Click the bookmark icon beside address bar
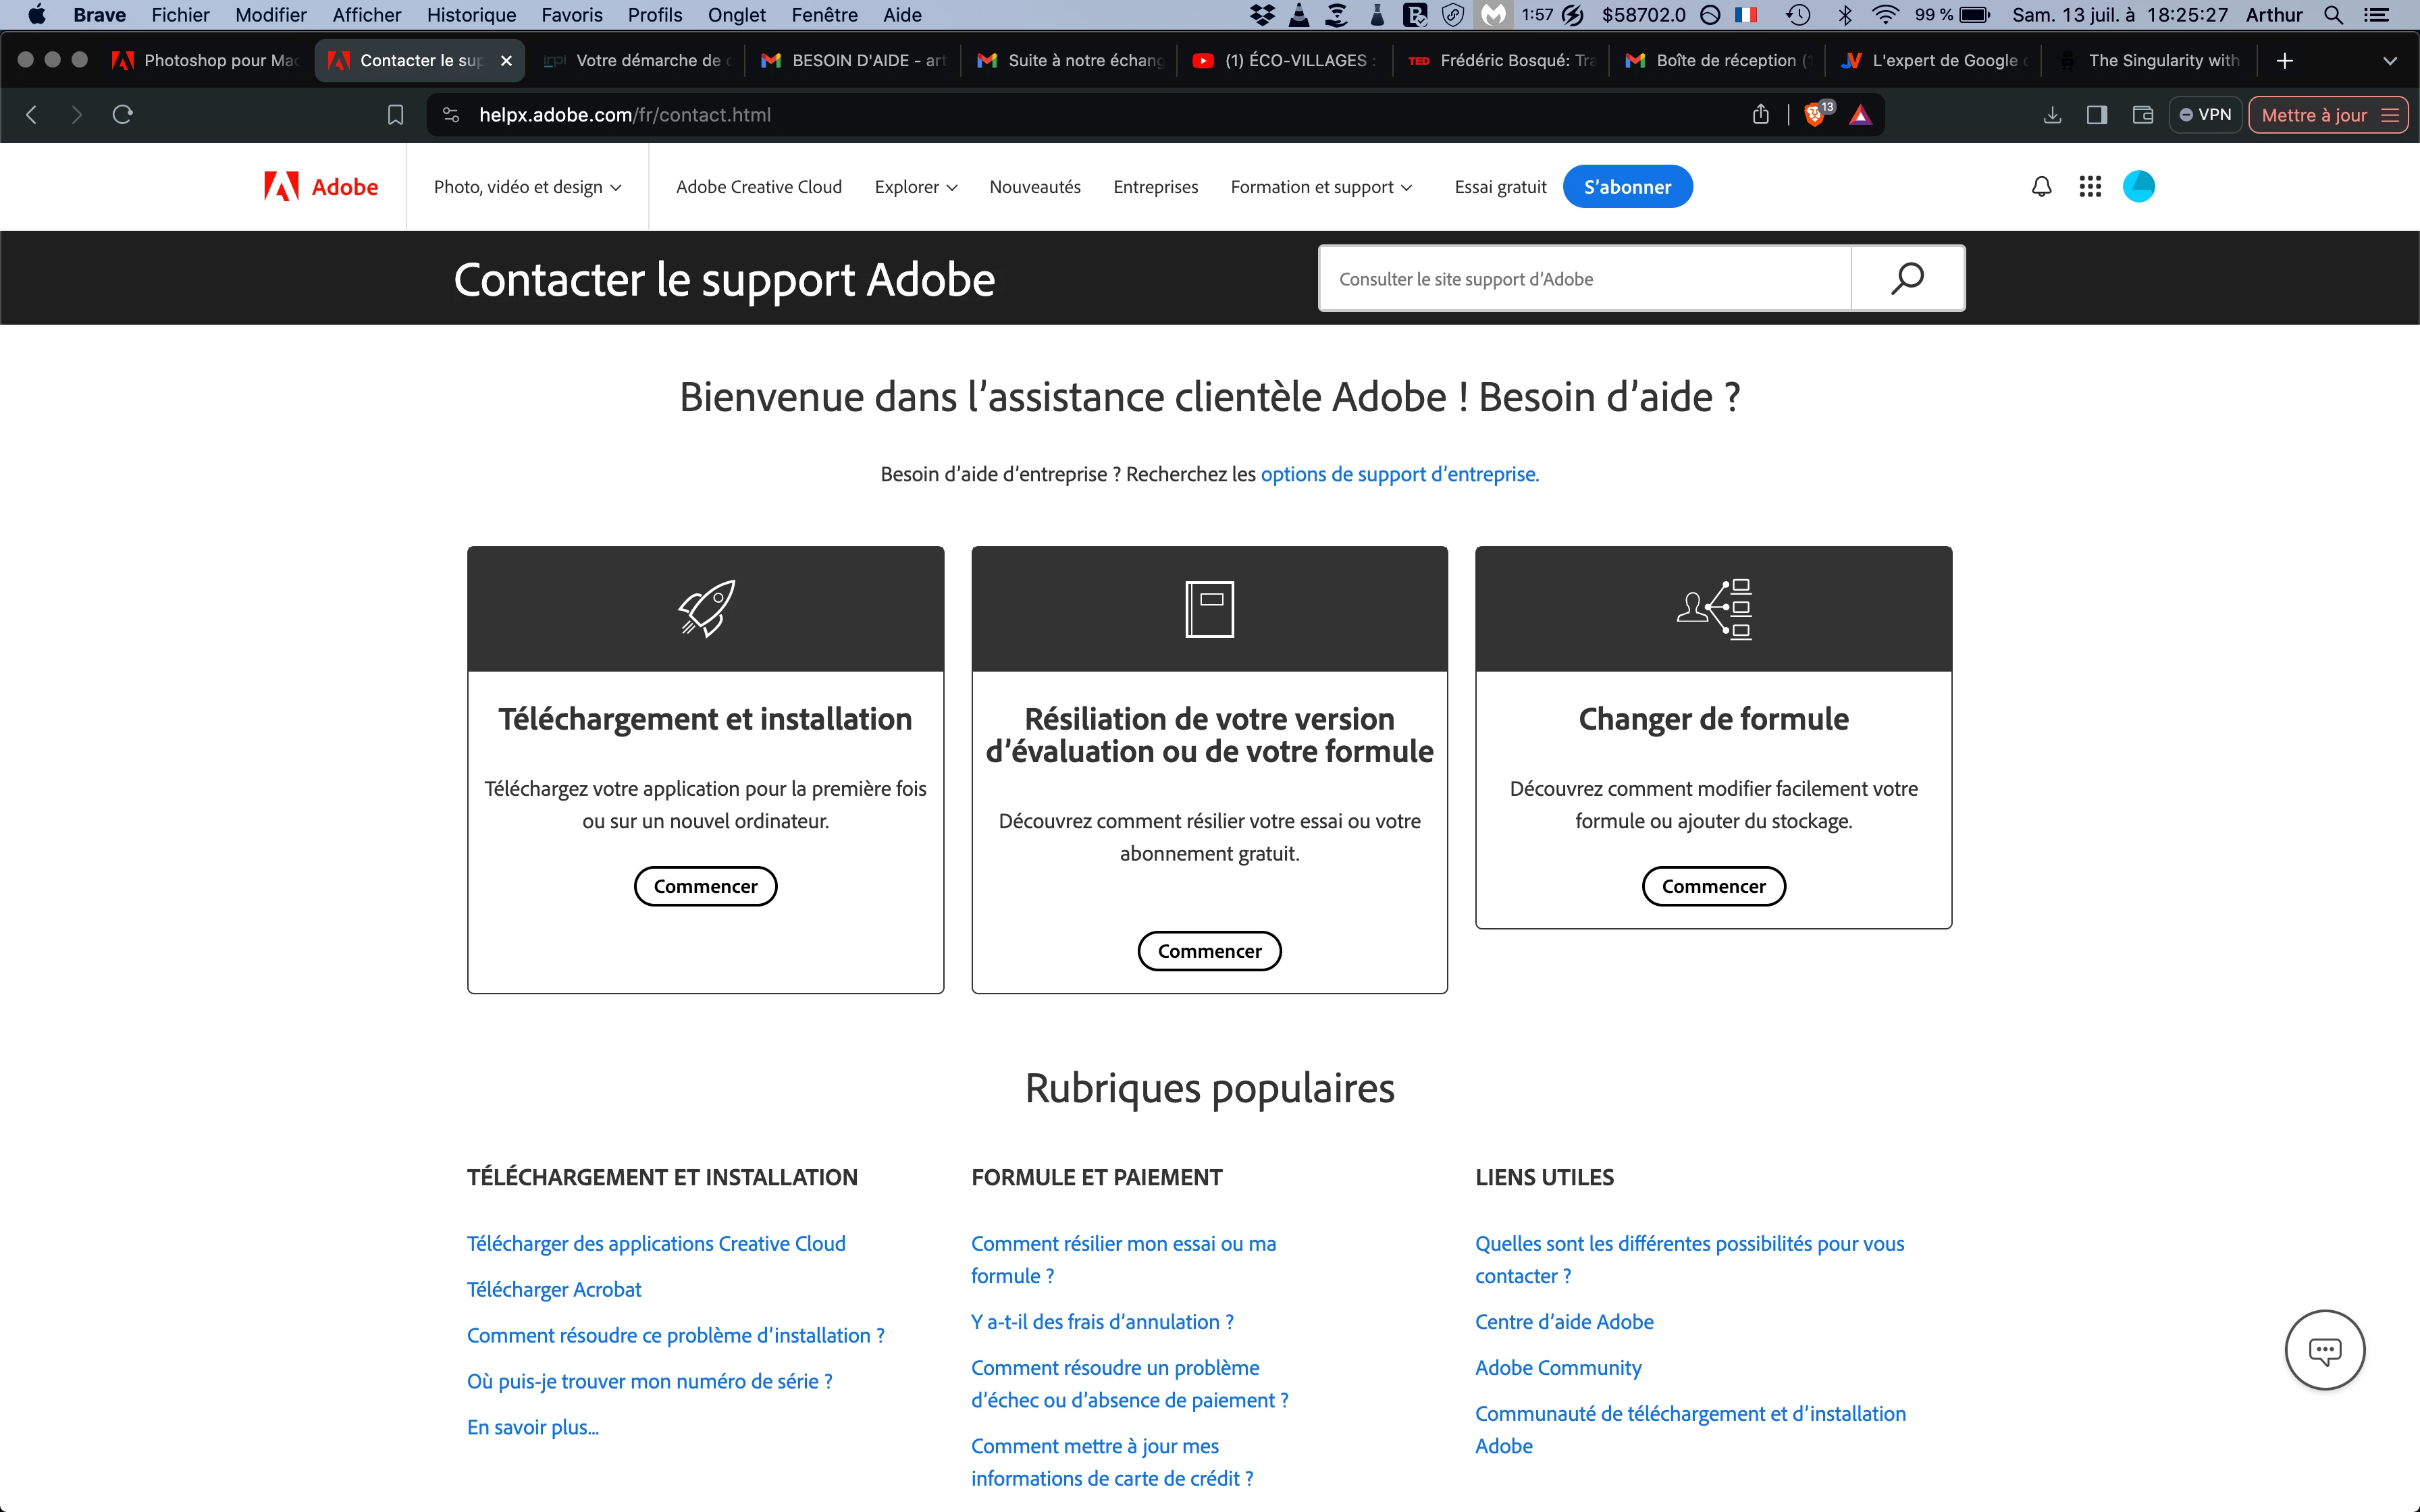Screen dimensions: 2420x1512 click(x=395, y=115)
